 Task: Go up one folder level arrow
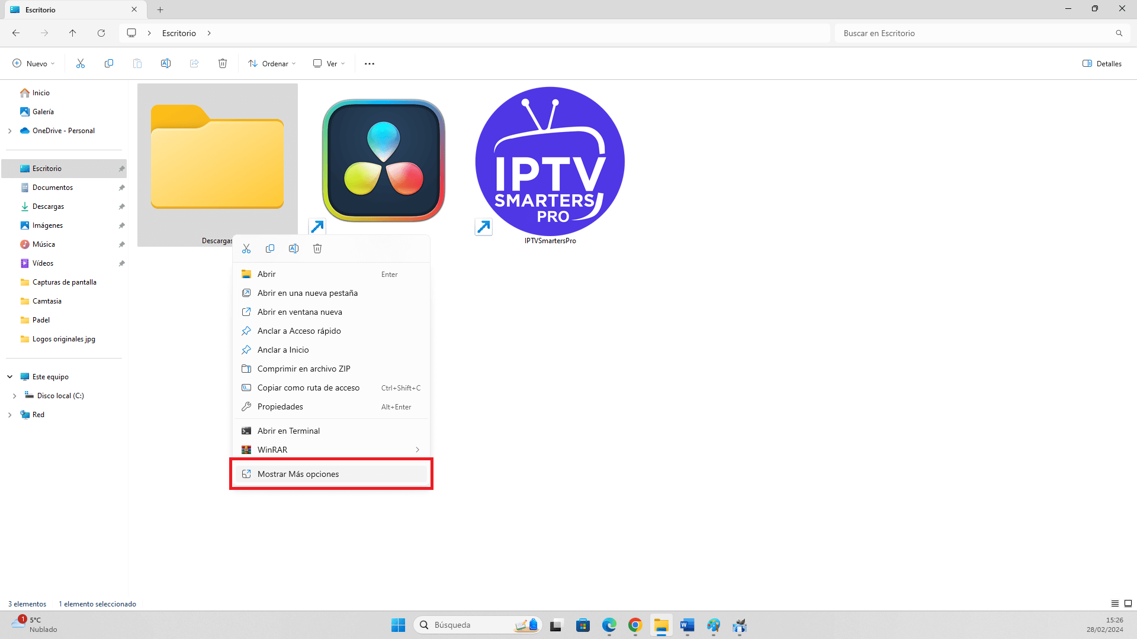[73, 33]
